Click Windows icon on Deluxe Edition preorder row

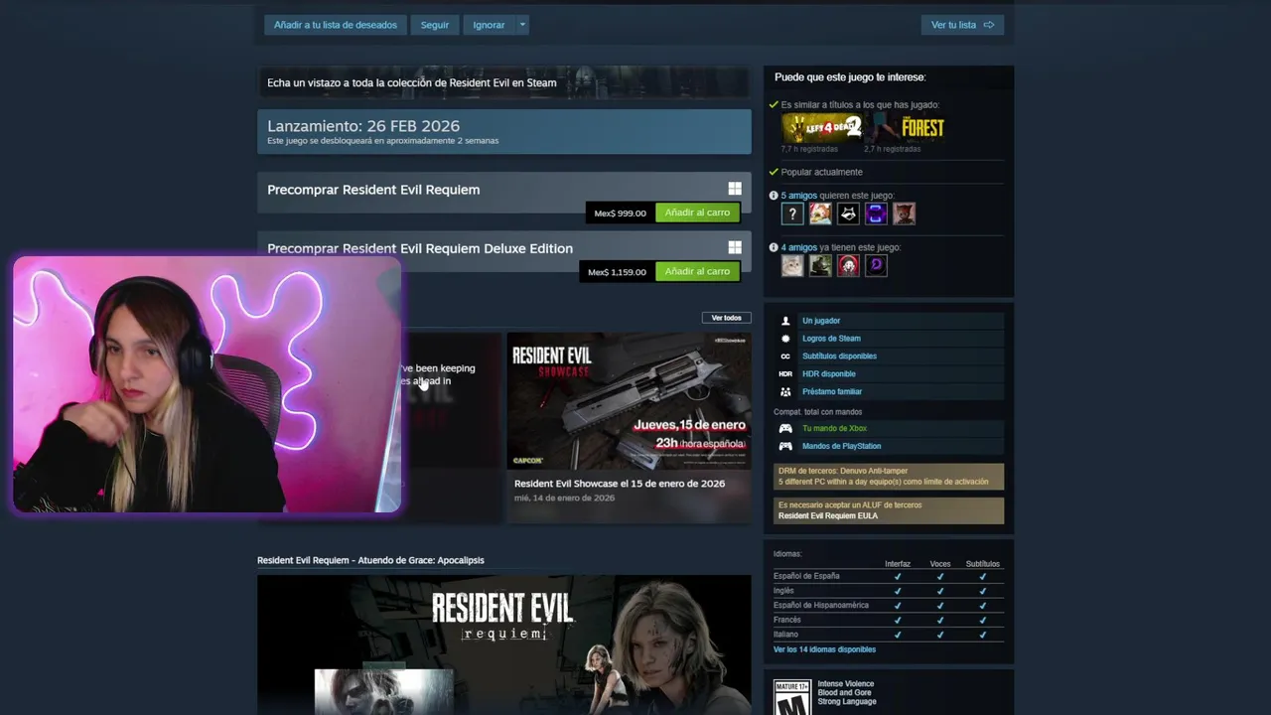pos(735,247)
